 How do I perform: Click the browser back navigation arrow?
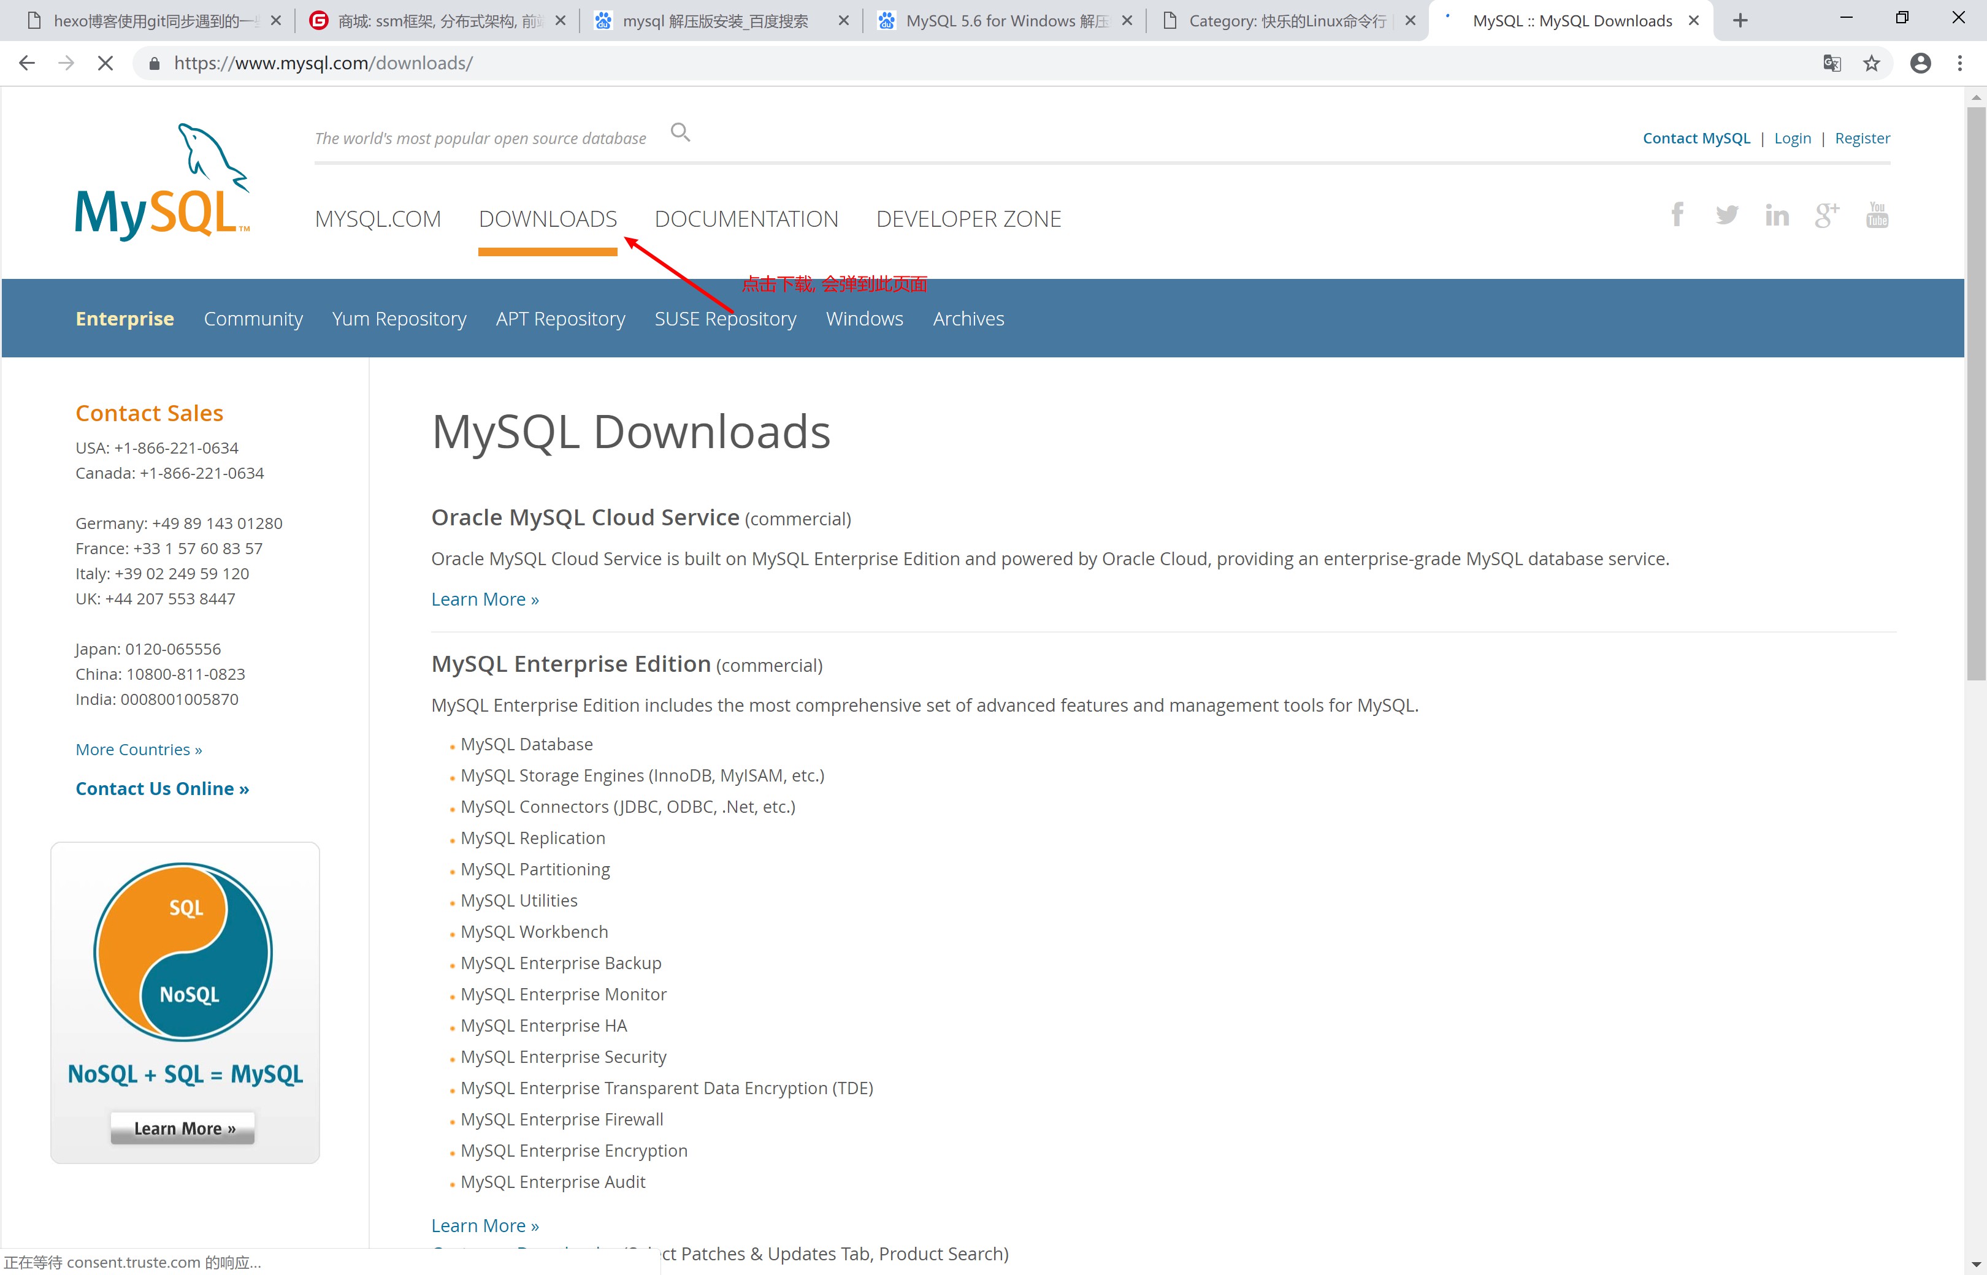pyautogui.click(x=28, y=63)
